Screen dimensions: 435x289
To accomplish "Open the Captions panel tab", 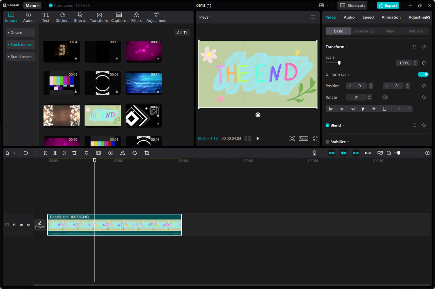I will click(x=119, y=17).
